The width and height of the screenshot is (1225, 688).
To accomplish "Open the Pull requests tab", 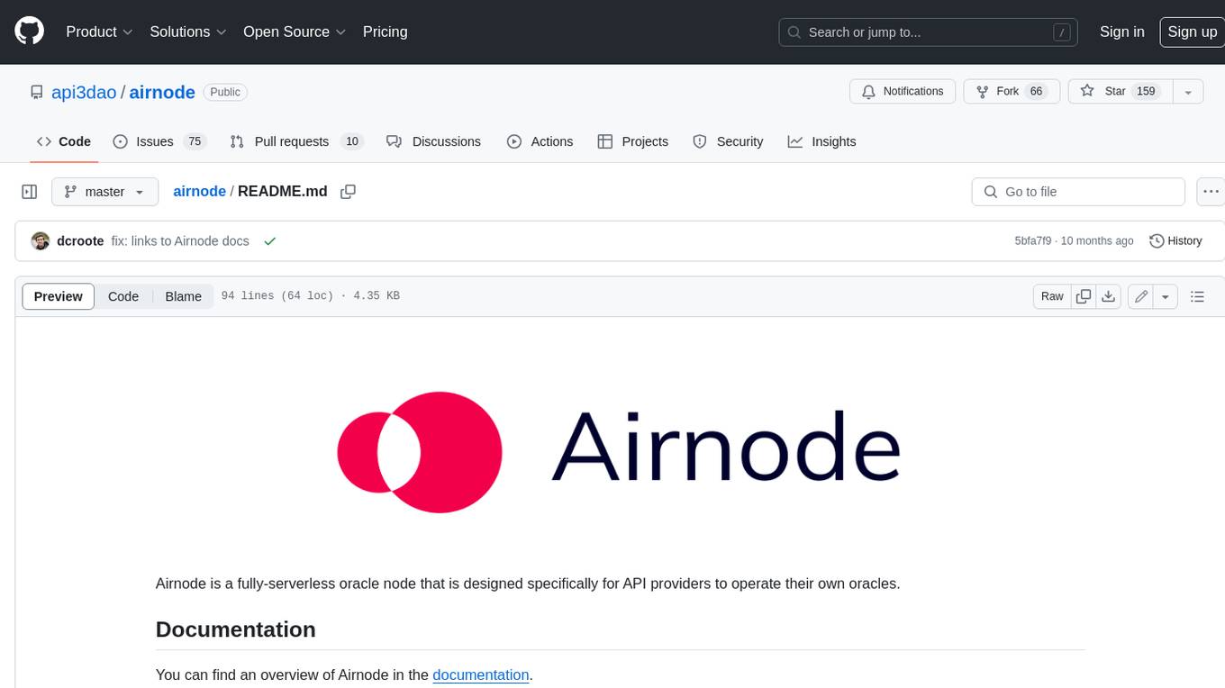I will click(296, 141).
